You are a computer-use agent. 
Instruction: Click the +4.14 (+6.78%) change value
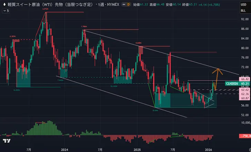point(209,4)
